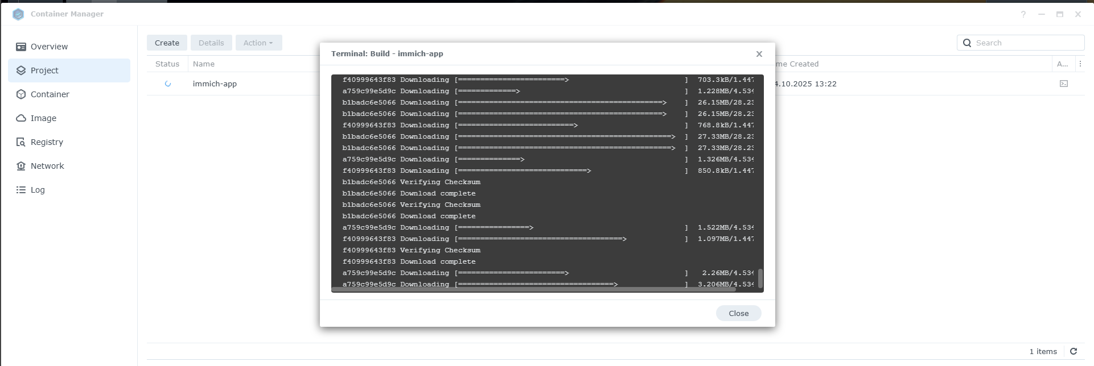Open the help question mark icon

coord(1023,14)
